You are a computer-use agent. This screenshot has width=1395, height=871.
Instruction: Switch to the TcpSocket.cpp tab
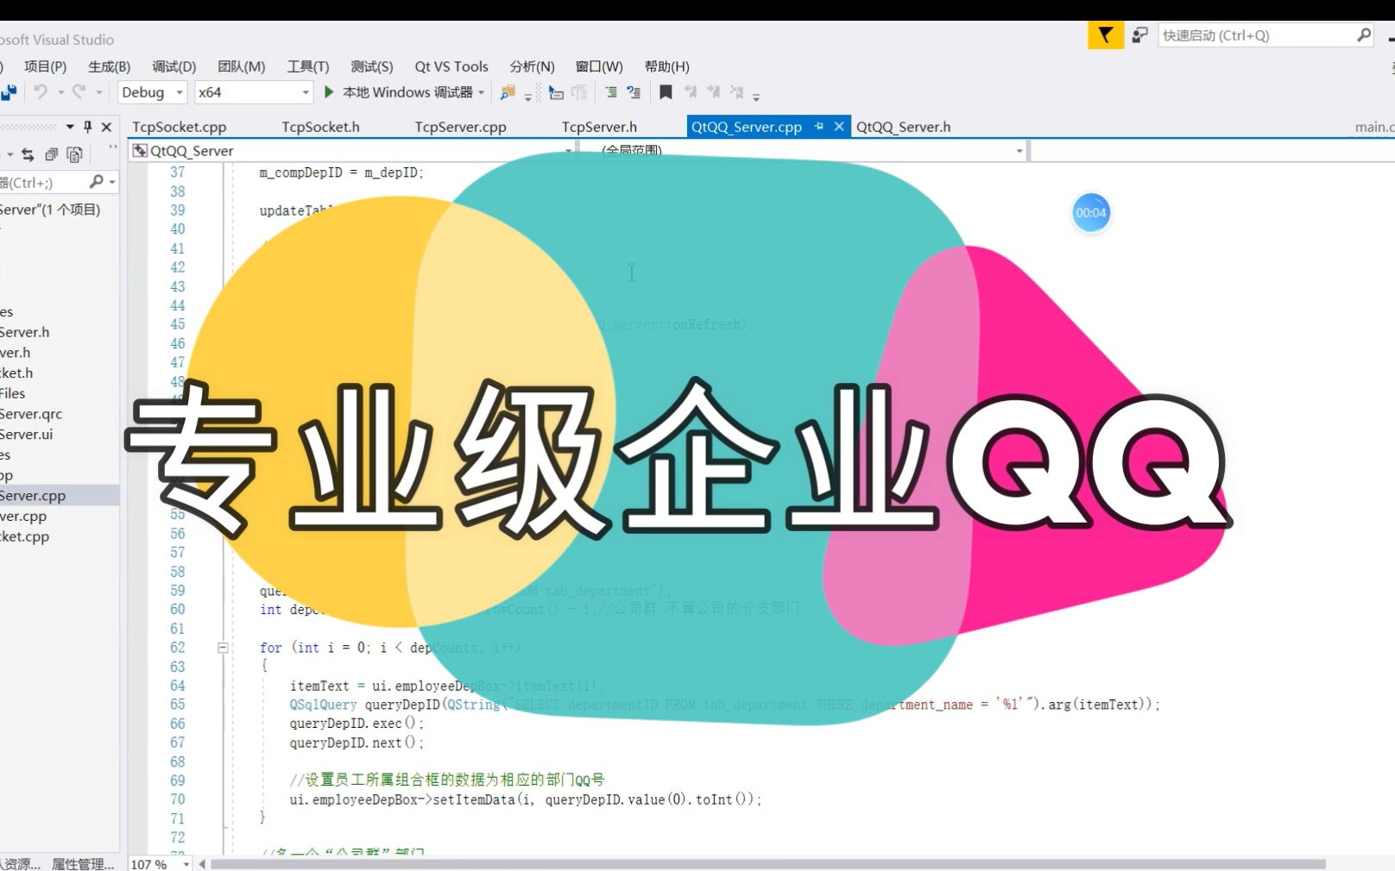pyautogui.click(x=180, y=127)
